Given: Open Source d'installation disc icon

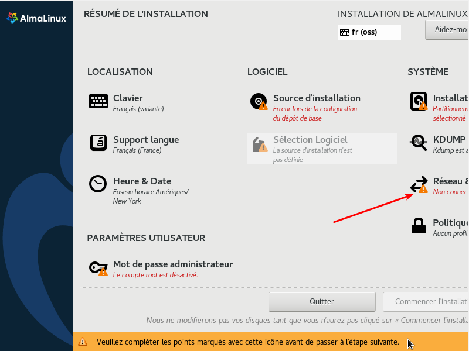Looking at the screenshot, I should tap(259, 101).
